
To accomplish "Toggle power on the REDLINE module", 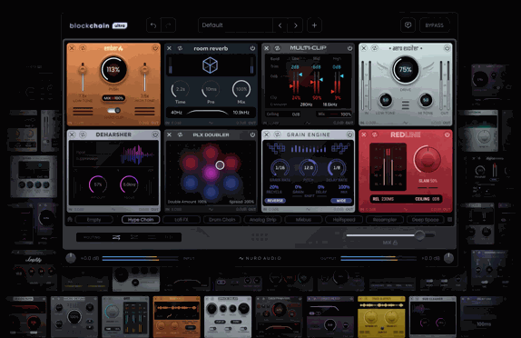I will 447,134.
